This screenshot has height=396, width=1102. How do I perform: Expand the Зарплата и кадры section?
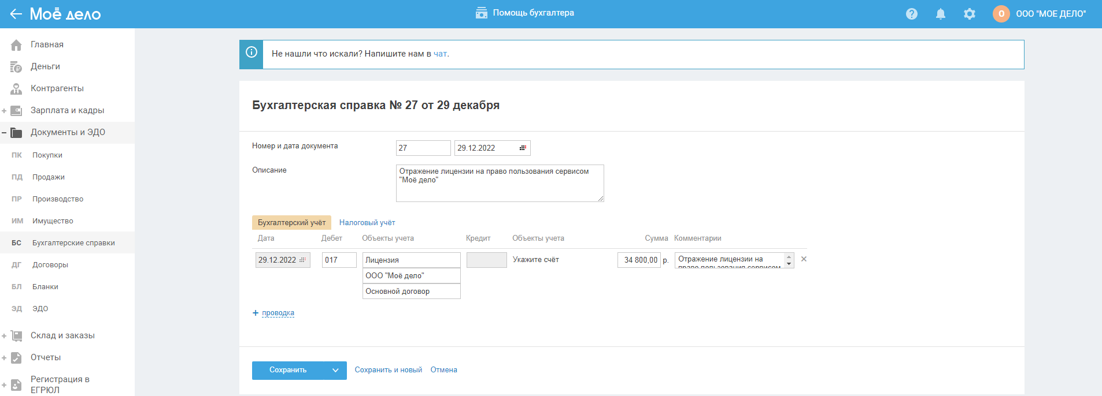point(4,111)
